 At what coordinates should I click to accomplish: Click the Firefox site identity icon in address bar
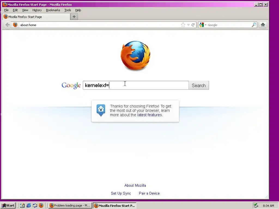pos(15,25)
